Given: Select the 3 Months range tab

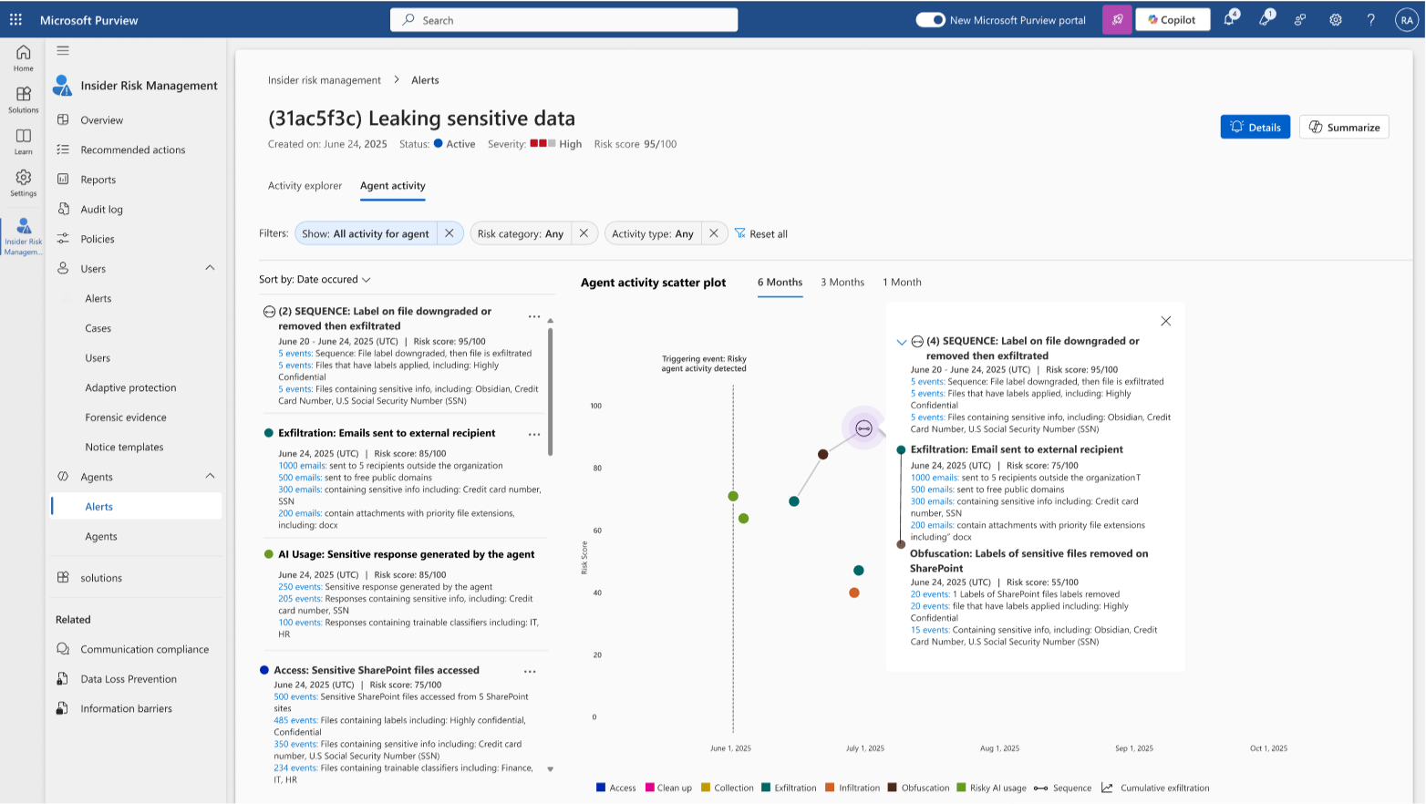Looking at the screenshot, I should point(842,283).
